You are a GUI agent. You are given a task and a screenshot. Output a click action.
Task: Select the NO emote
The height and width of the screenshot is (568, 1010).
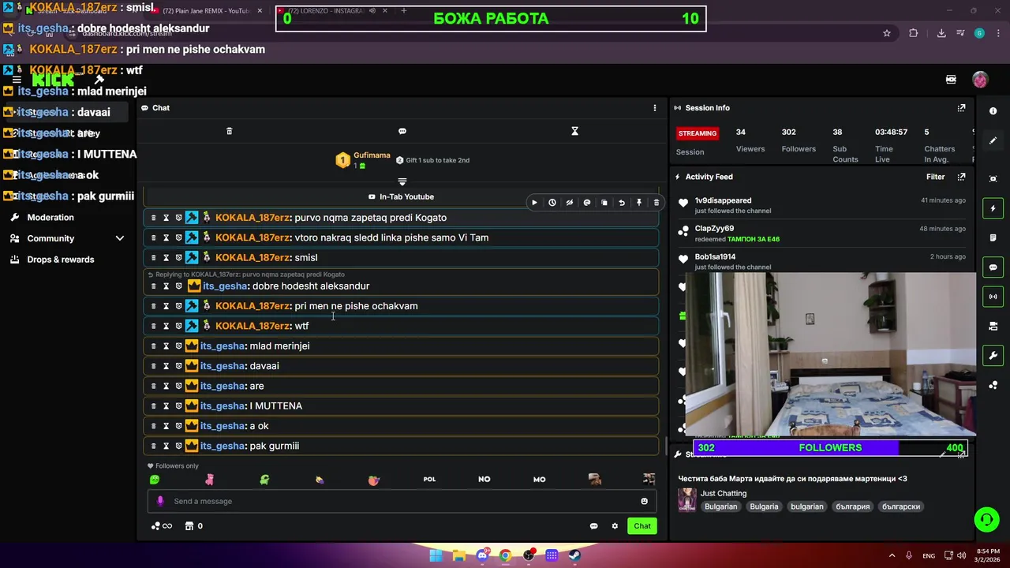click(484, 479)
